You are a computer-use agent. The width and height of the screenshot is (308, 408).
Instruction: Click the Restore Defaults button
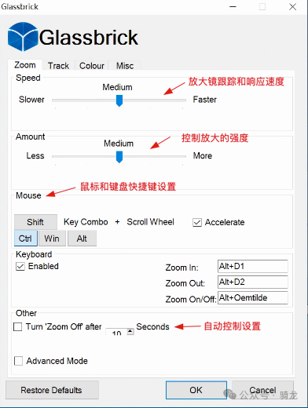pyautogui.click(x=52, y=390)
